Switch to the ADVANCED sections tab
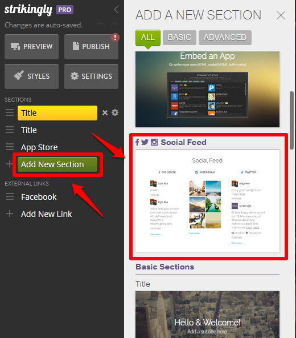Image resolution: width=296 pixels, height=338 pixels. pyautogui.click(x=225, y=38)
